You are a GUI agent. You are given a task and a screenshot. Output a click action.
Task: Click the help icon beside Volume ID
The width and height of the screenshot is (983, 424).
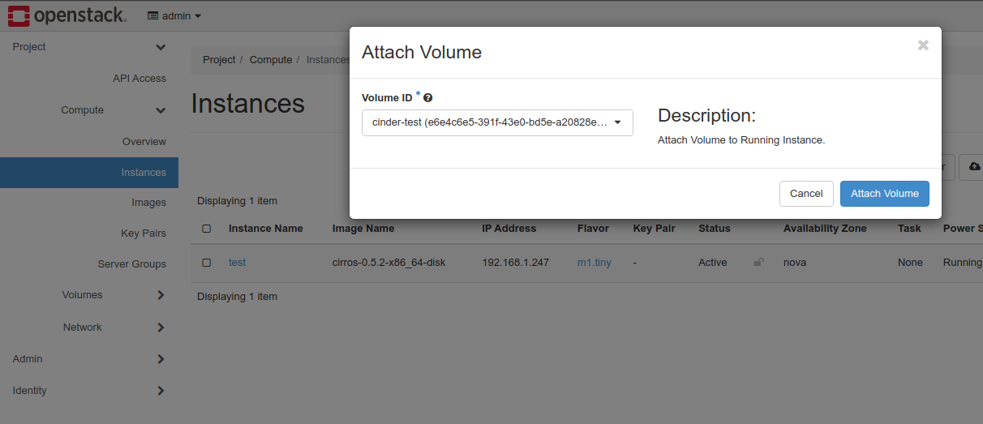point(428,98)
